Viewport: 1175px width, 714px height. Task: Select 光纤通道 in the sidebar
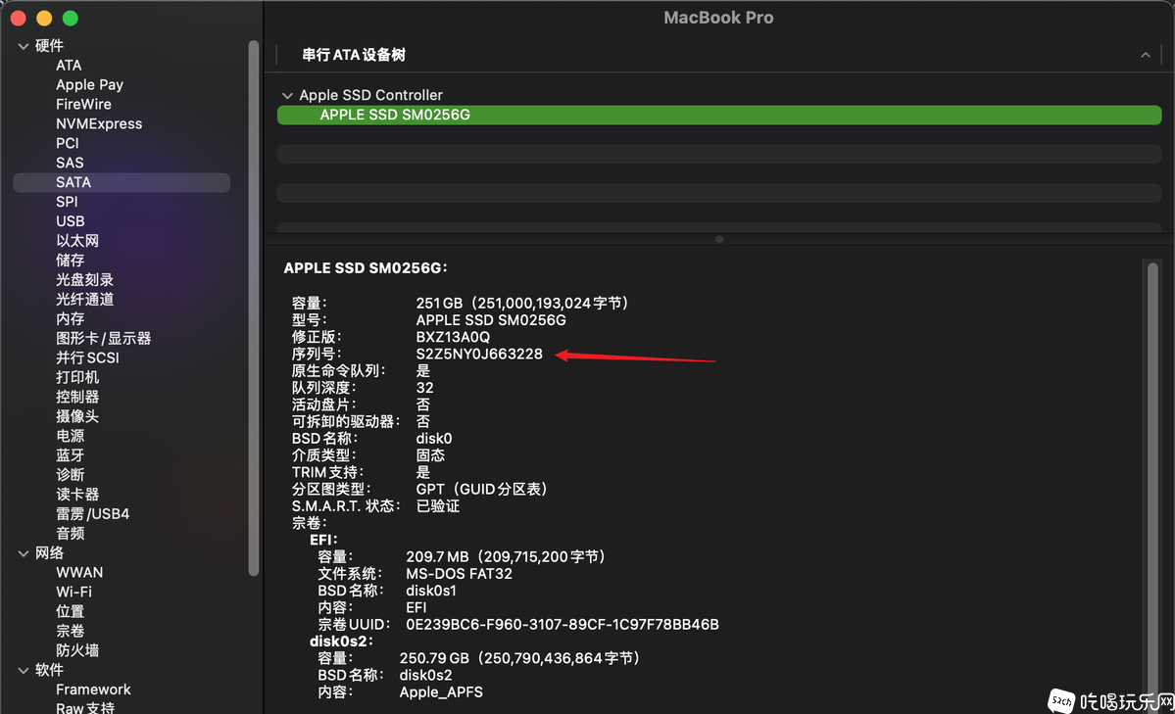click(84, 299)
